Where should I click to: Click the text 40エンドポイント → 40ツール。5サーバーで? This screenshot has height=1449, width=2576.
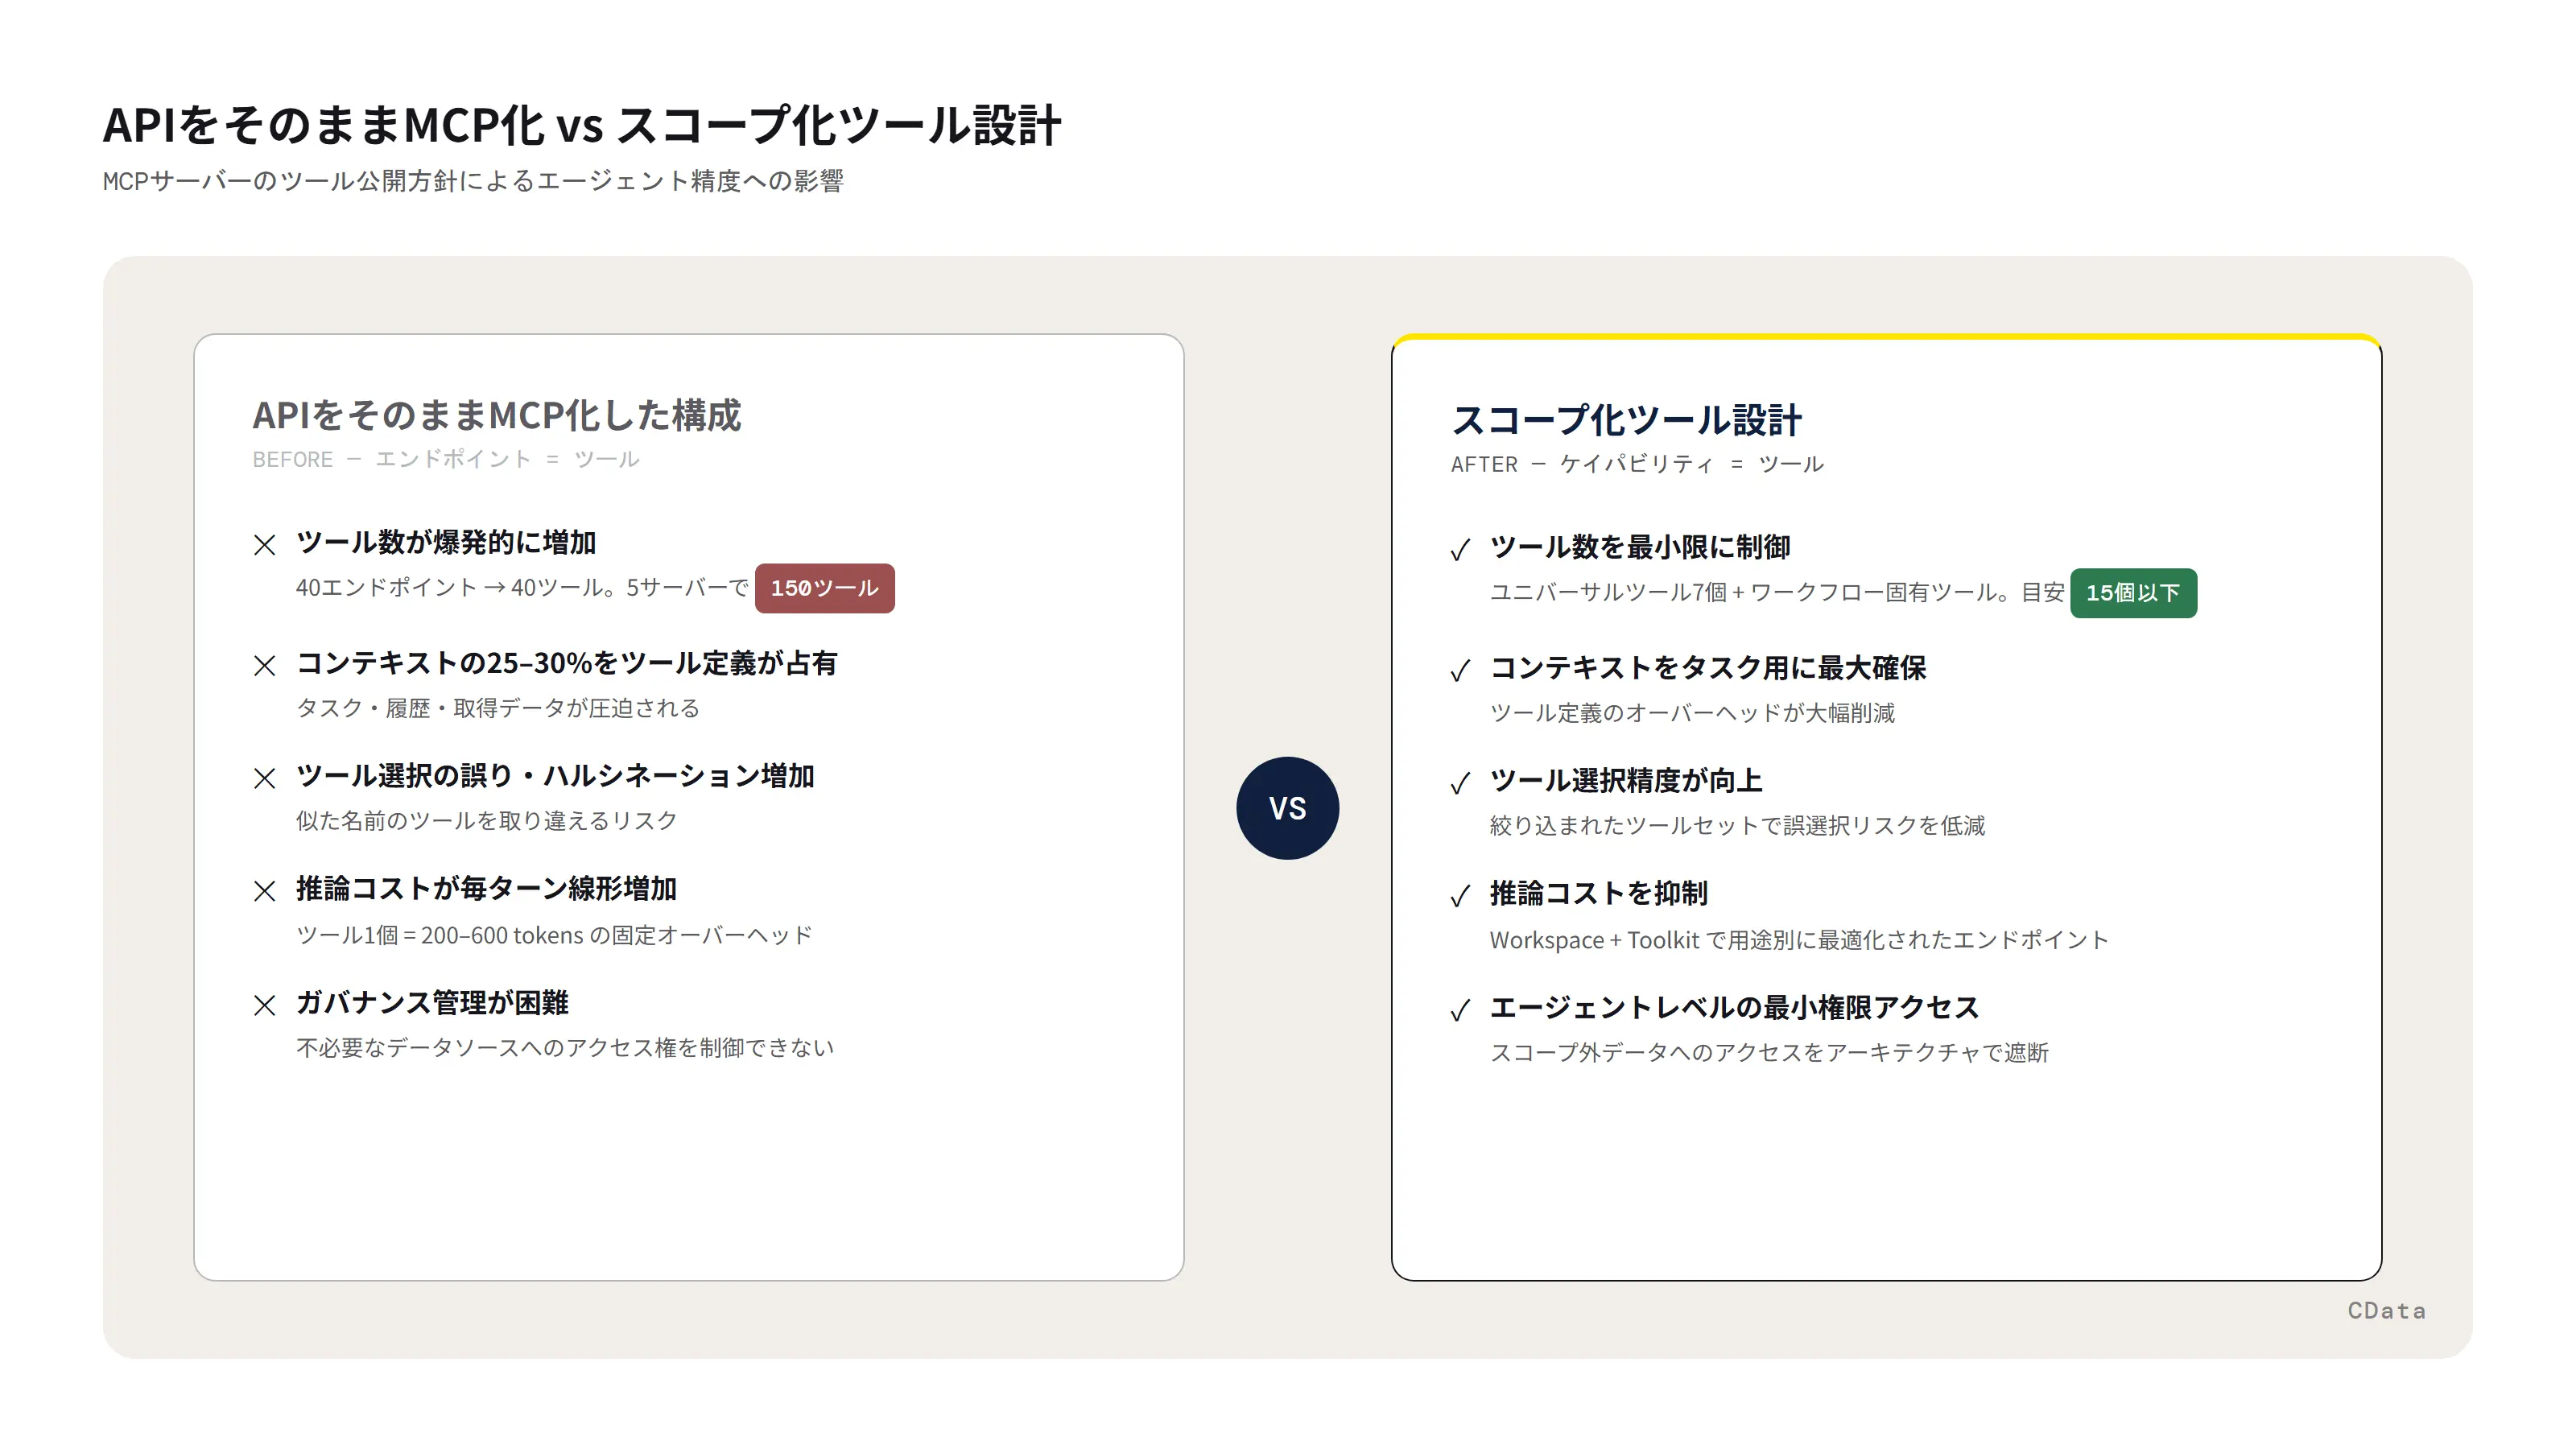click(x=522, y=588)
